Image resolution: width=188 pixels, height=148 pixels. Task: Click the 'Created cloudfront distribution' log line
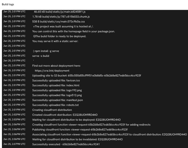click(65, 115)
